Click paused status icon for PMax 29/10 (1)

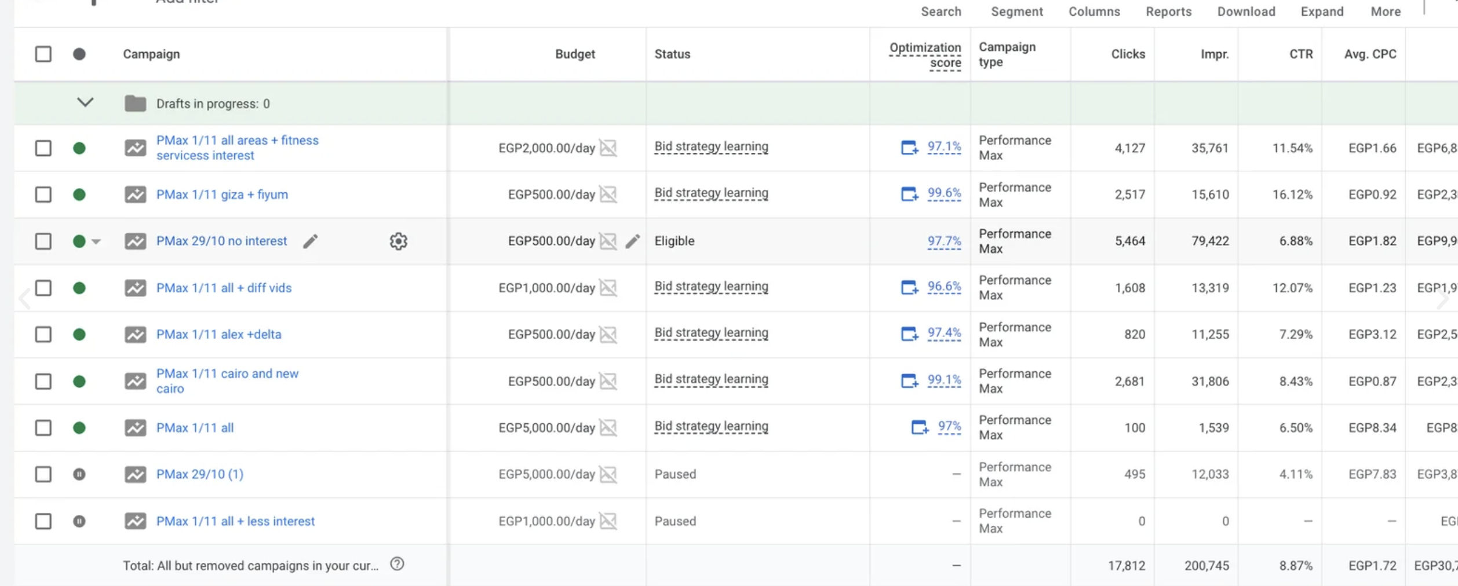tap(79, 474)
